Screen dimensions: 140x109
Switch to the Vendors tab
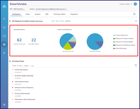tap(37, 14)
